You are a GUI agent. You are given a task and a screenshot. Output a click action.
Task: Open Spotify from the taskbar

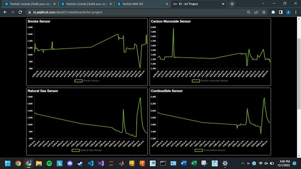[49, 163]
